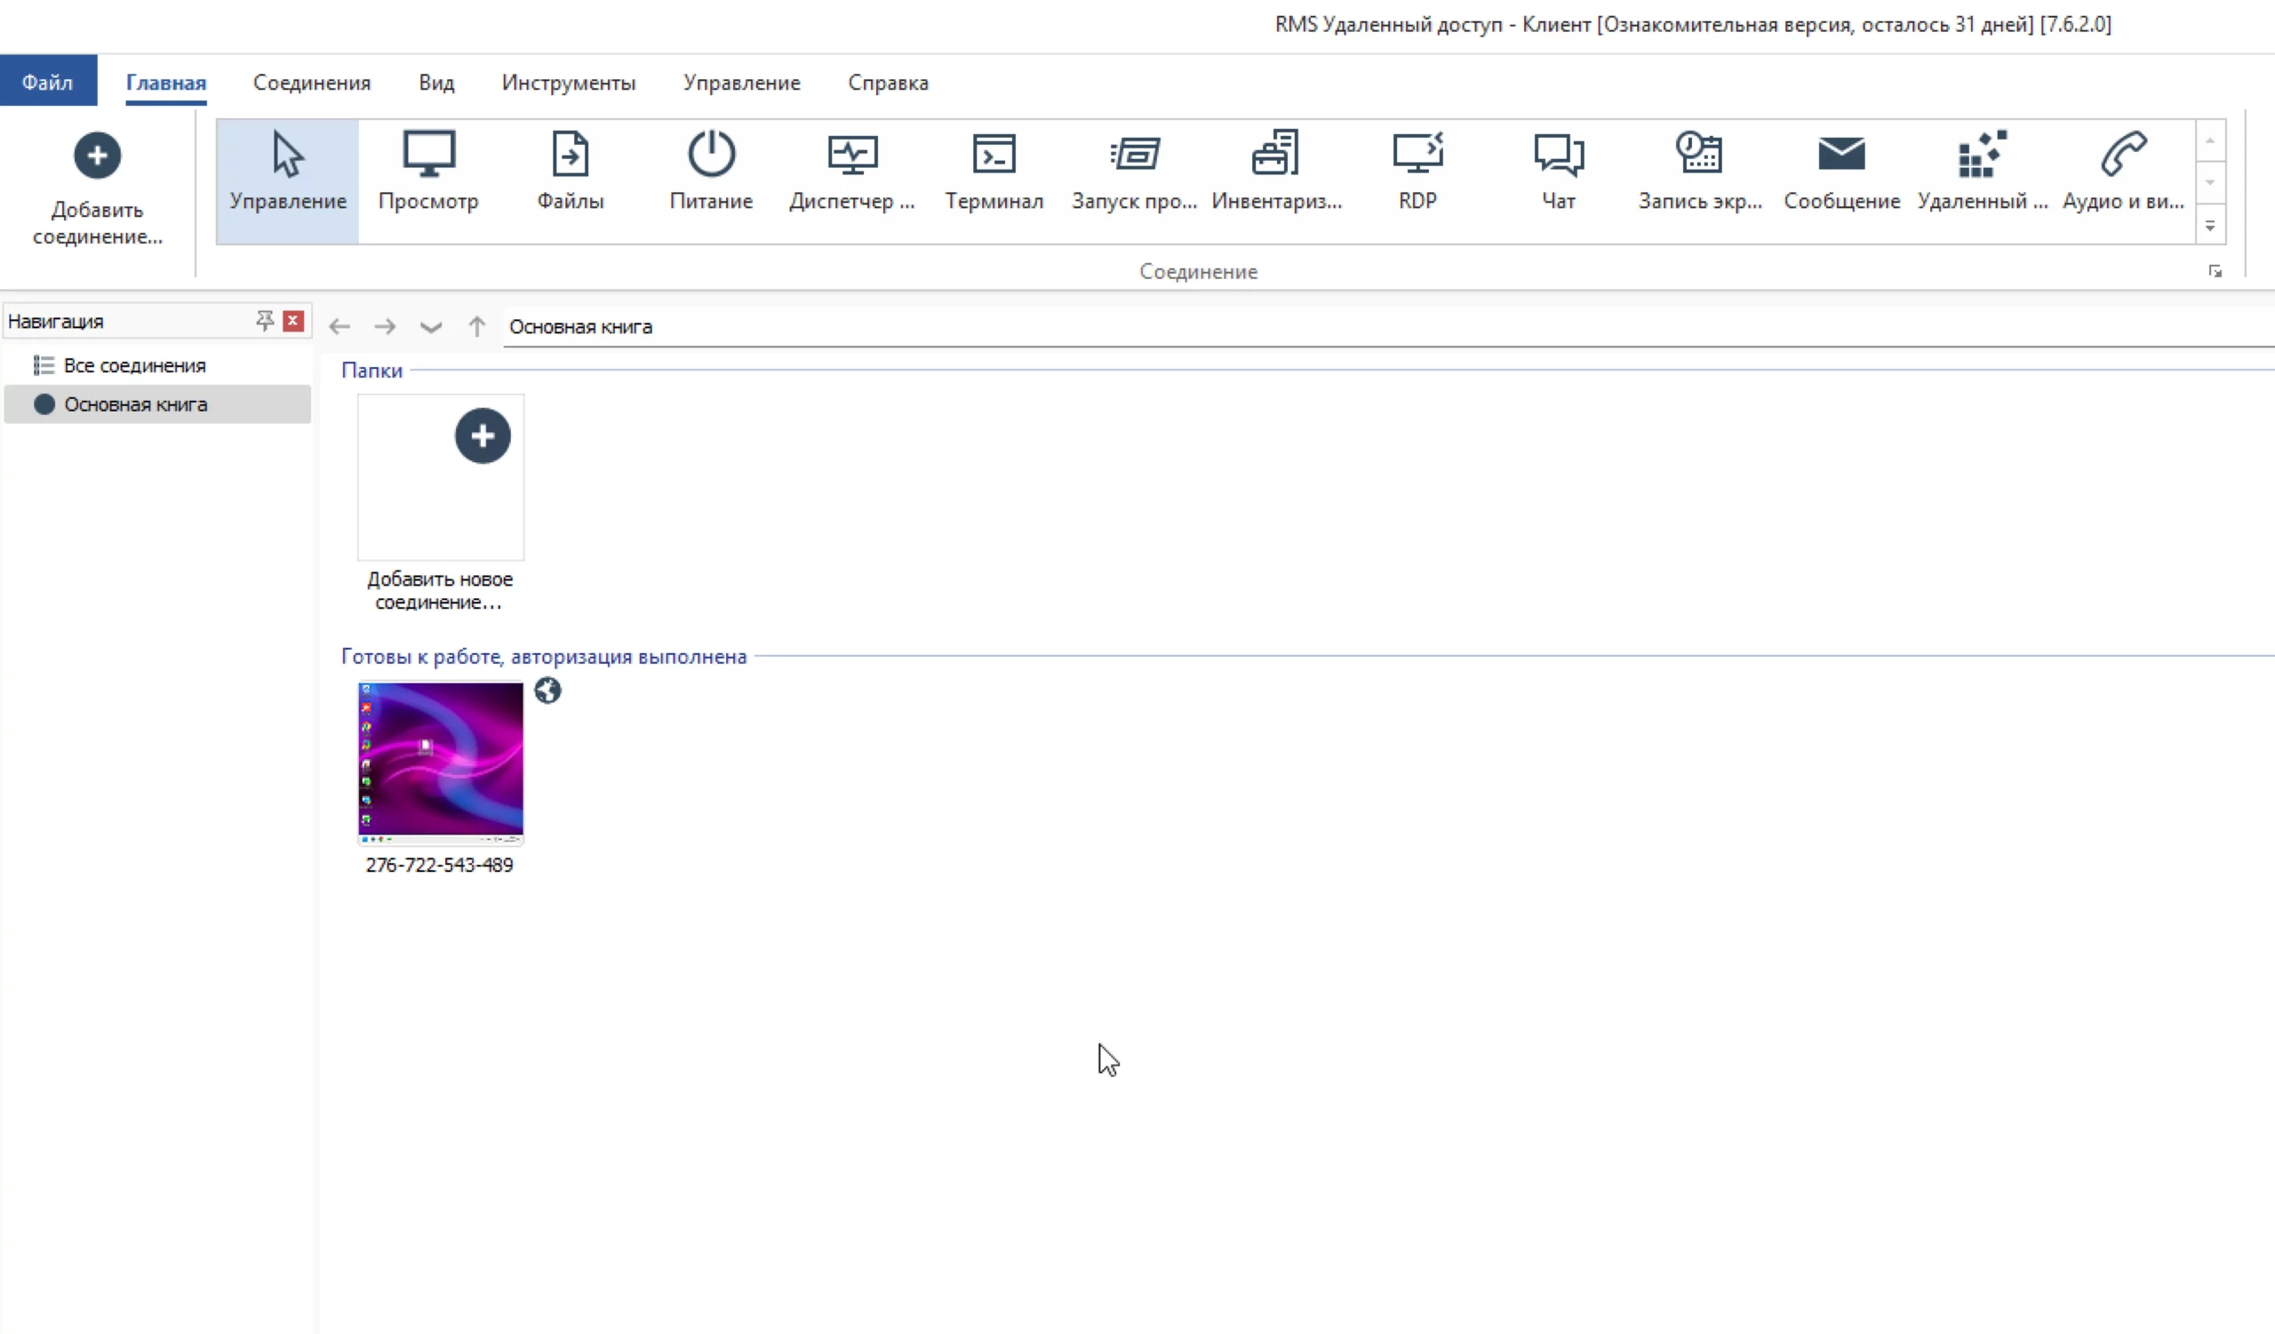Toggle the pin on Навигация panel
2275x1334 pixels.
[x=265, y=321]
